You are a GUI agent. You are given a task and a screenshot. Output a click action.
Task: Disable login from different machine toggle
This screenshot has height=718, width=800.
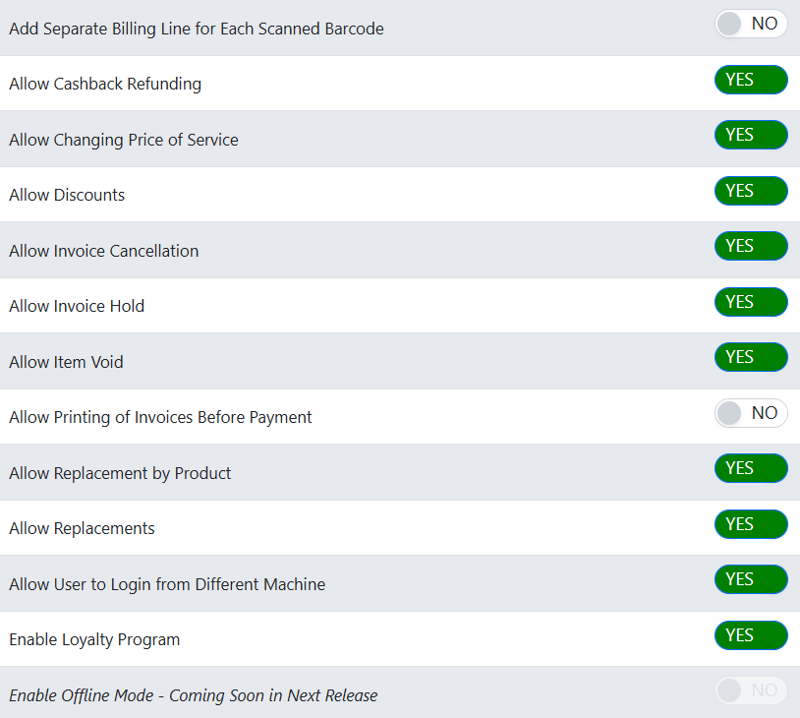coord(751,579)
